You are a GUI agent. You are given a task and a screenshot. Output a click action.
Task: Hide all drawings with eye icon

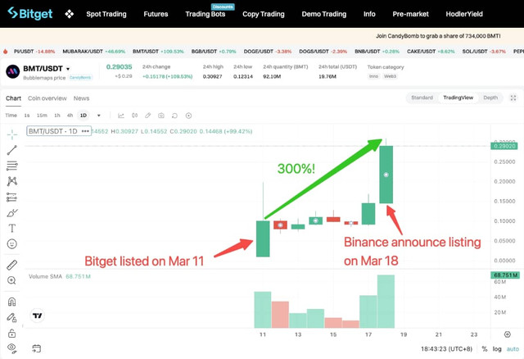tap(12, 348)
